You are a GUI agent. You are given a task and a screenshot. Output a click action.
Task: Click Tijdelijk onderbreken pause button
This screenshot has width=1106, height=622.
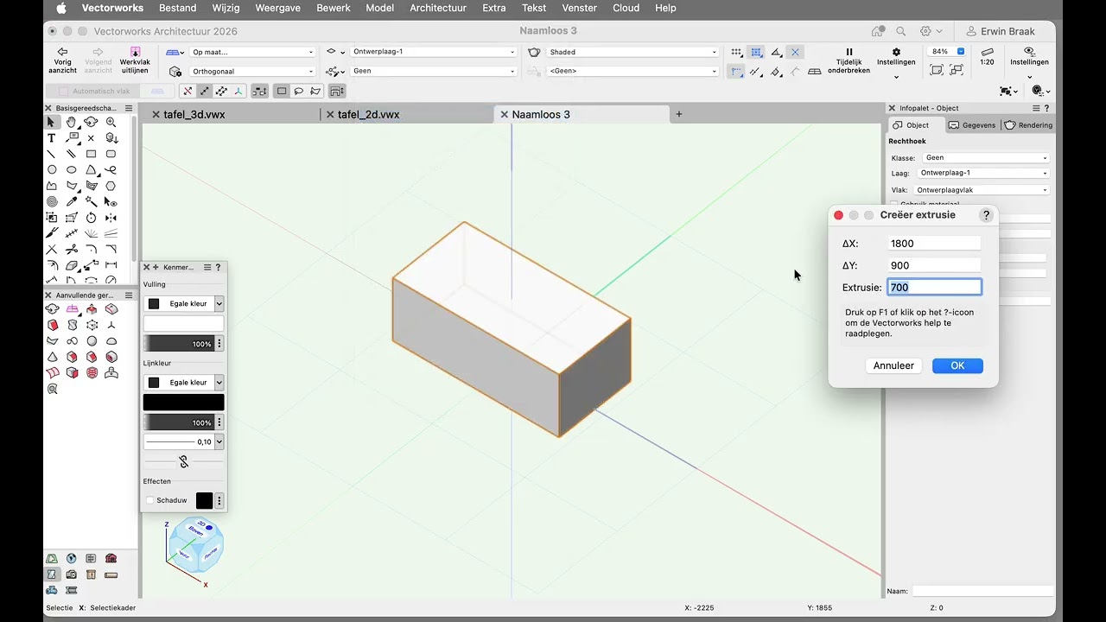[849, 60]
